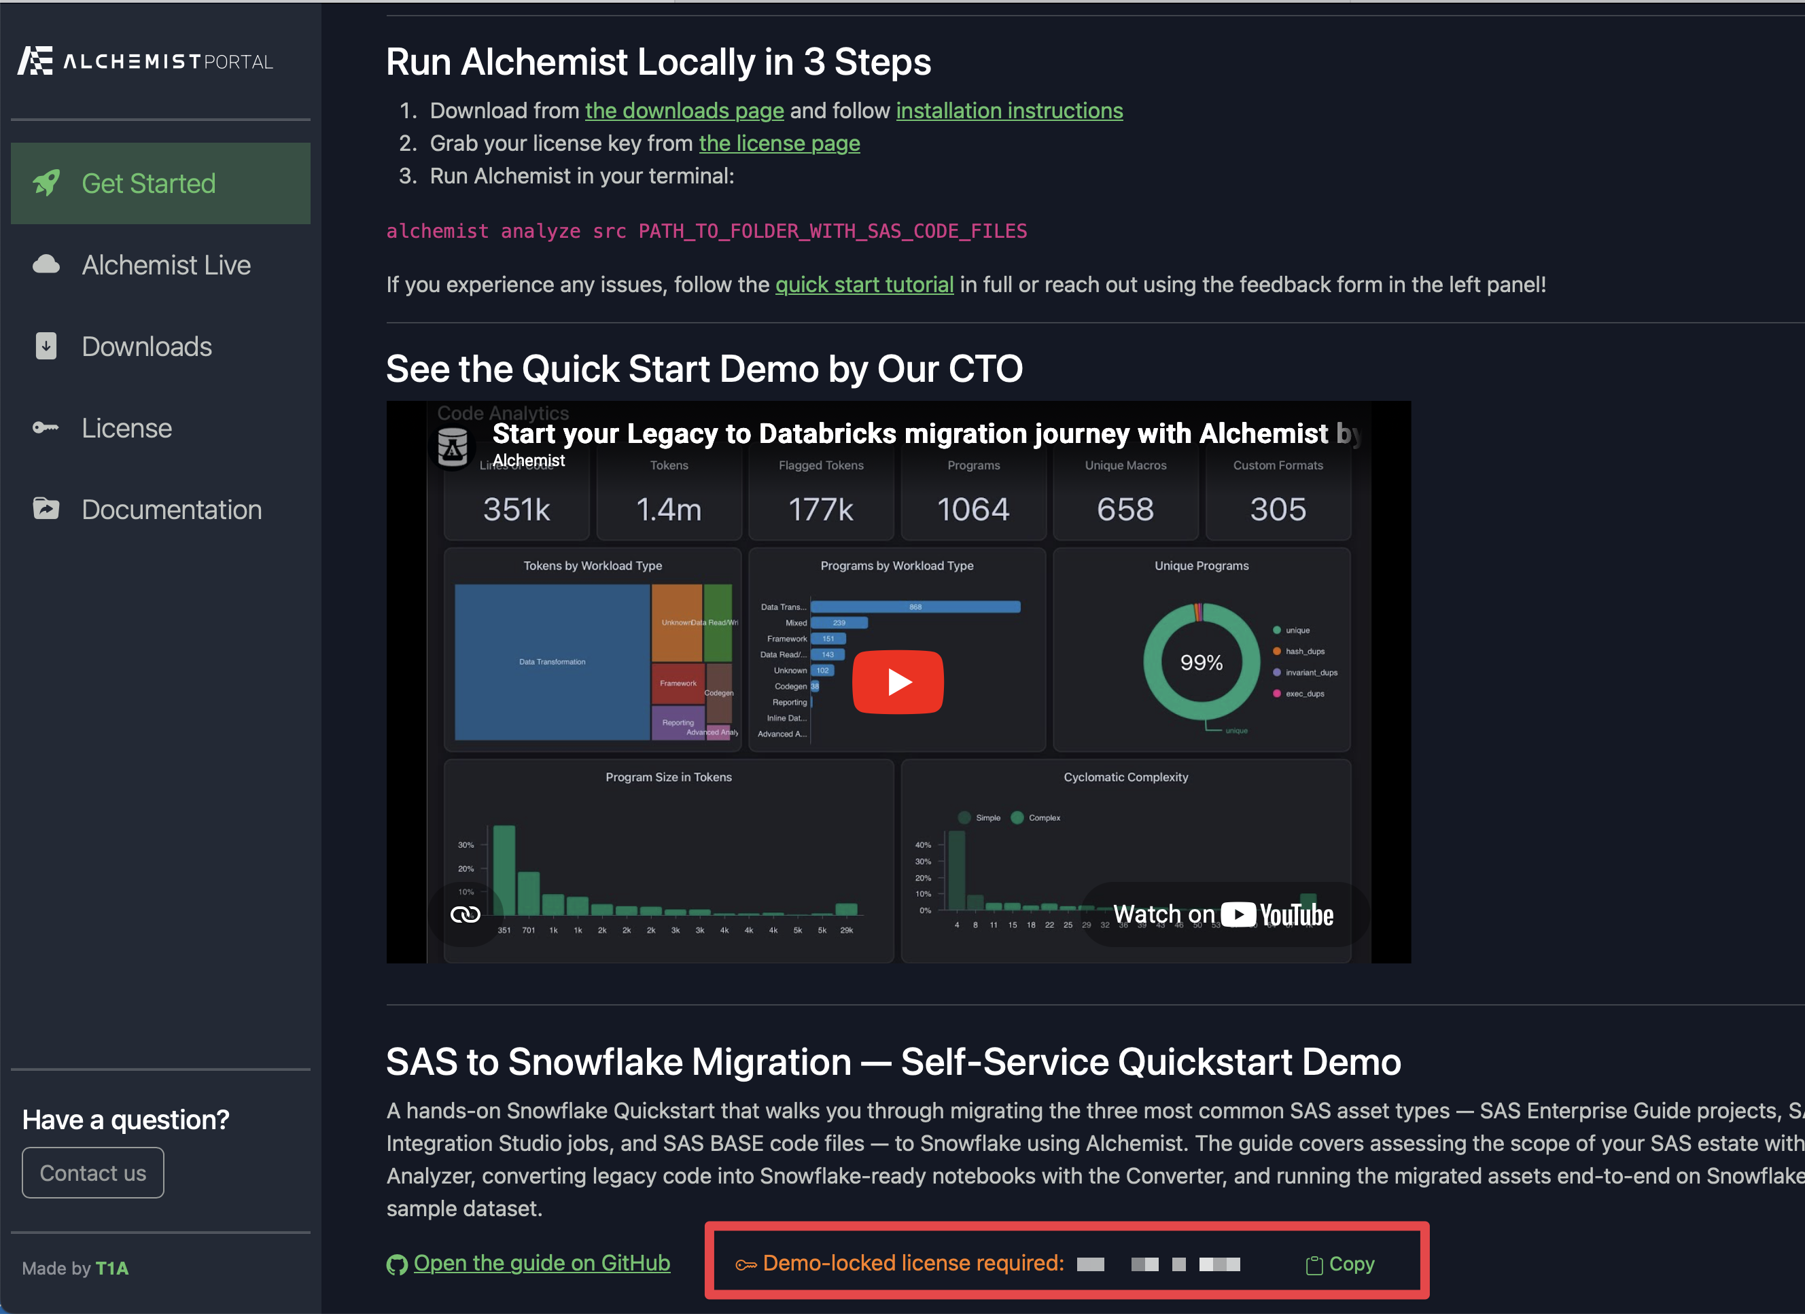The image size is (1805, 1314).
Task: Open Documentation from the sidebar
Action: coord(161,510)
